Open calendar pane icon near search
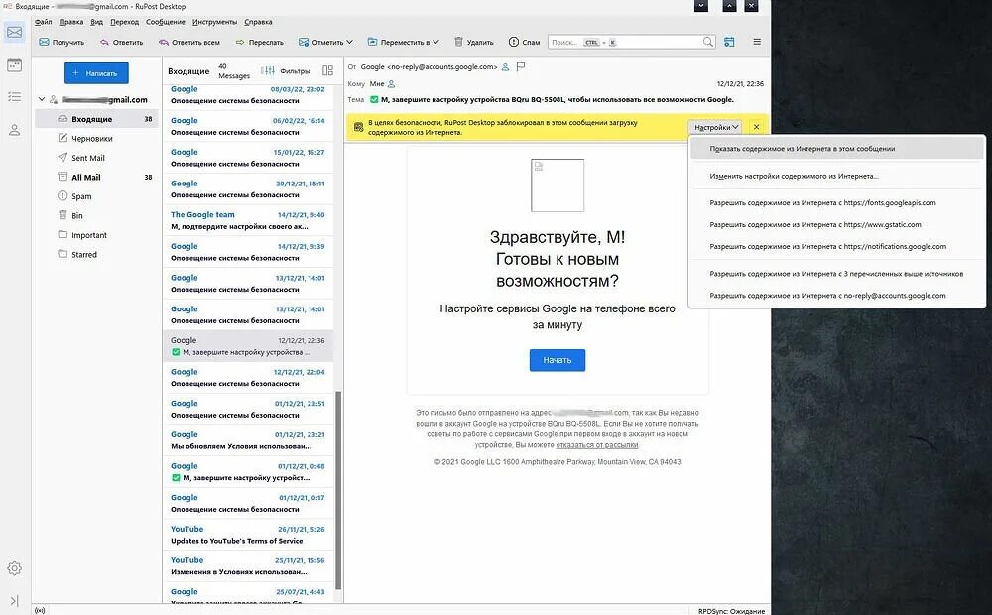 [729, 42]
